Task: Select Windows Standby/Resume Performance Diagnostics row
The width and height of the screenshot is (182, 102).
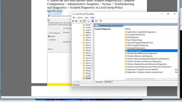Action: [x=147, y=64]
